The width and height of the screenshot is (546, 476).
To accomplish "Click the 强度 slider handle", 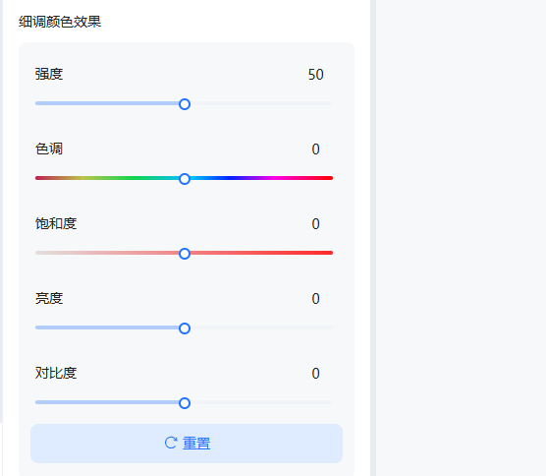I will (x=185, y=104).
